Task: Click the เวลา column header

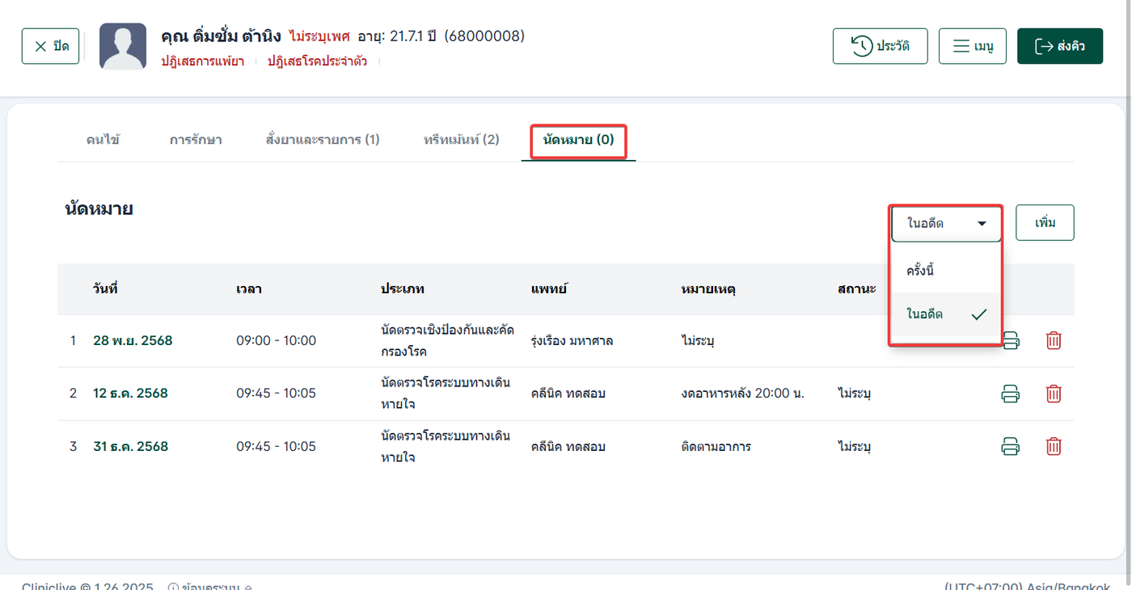Action: click(x=249, y=289)
